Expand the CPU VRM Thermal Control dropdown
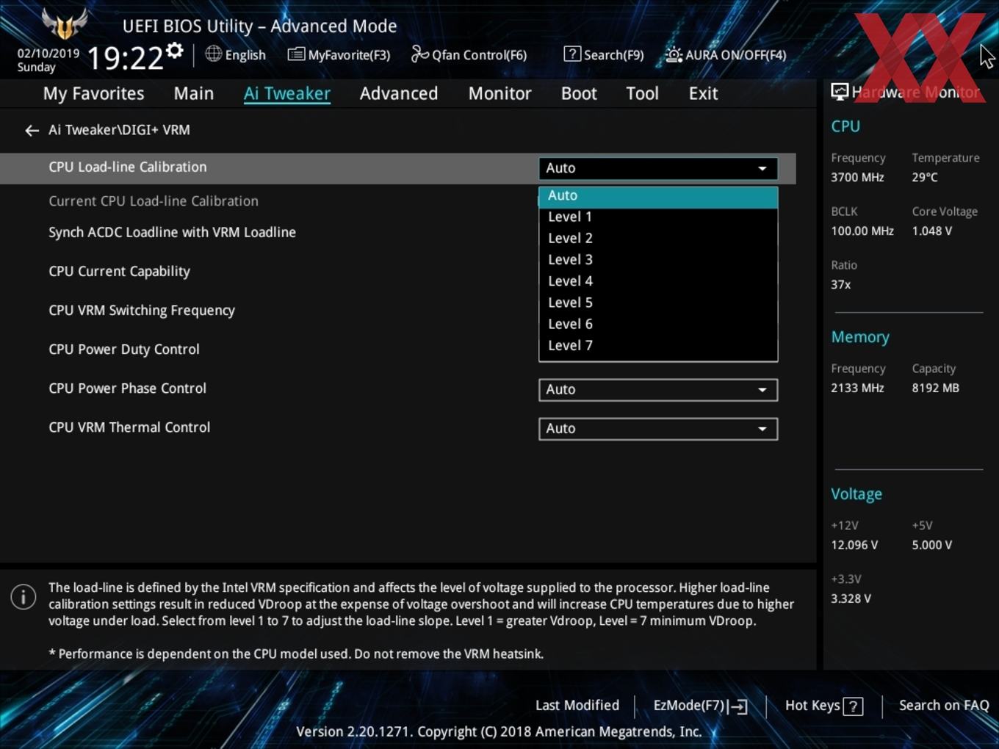The width and height of the screenshot is (999, 749). [658, 429]
